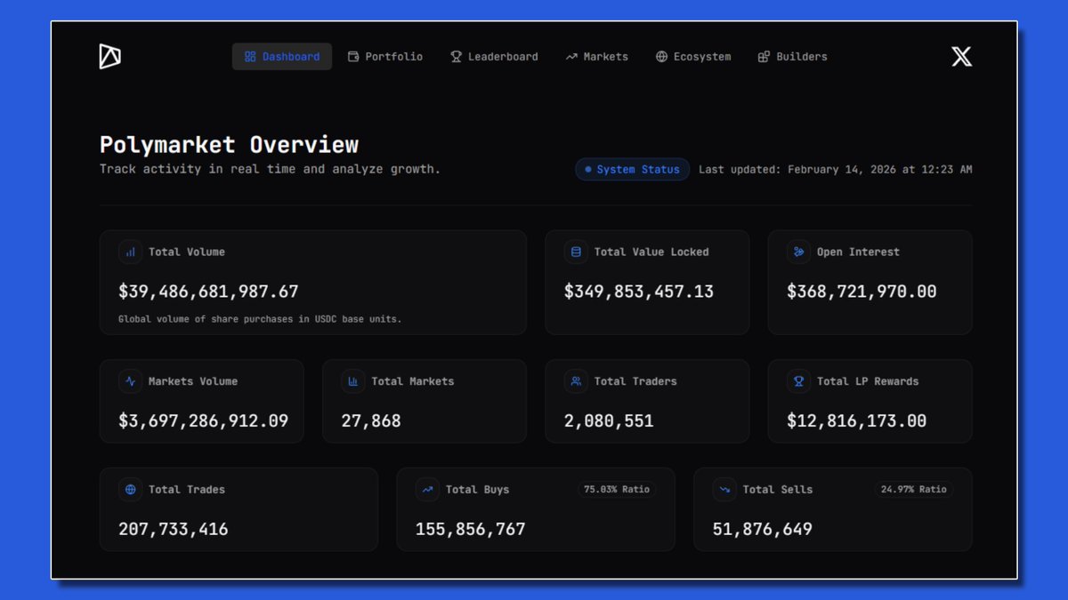Image resolution: width=1068 pixels, height=600 pixels.
Task: Click the $39,486,681,987.67 total volume value
Action: pos(208,292)
